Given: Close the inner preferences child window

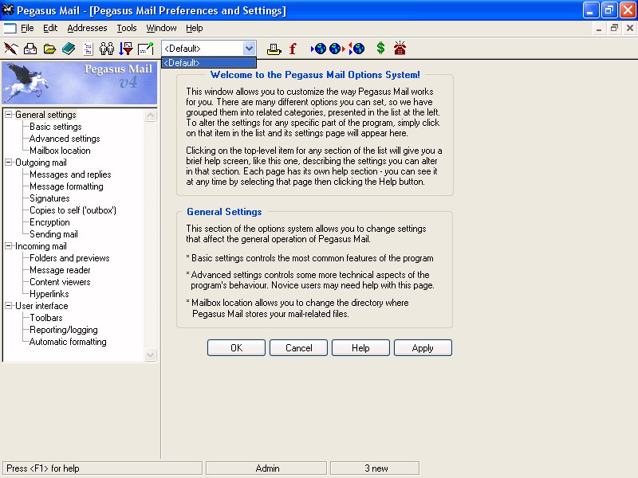Looking at the screenshot, I should coord(630,28).
